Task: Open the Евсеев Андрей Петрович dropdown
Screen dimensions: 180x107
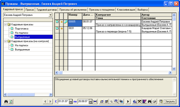Action: coord(50,15)
